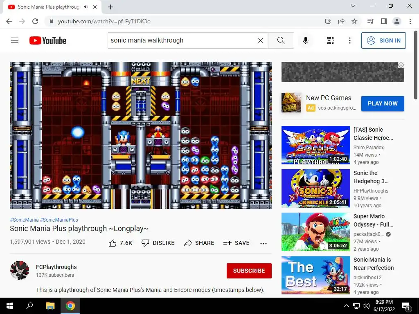Open more actions menu beside SAVE
The image size is (419, 314).
[x=264, y=243]
